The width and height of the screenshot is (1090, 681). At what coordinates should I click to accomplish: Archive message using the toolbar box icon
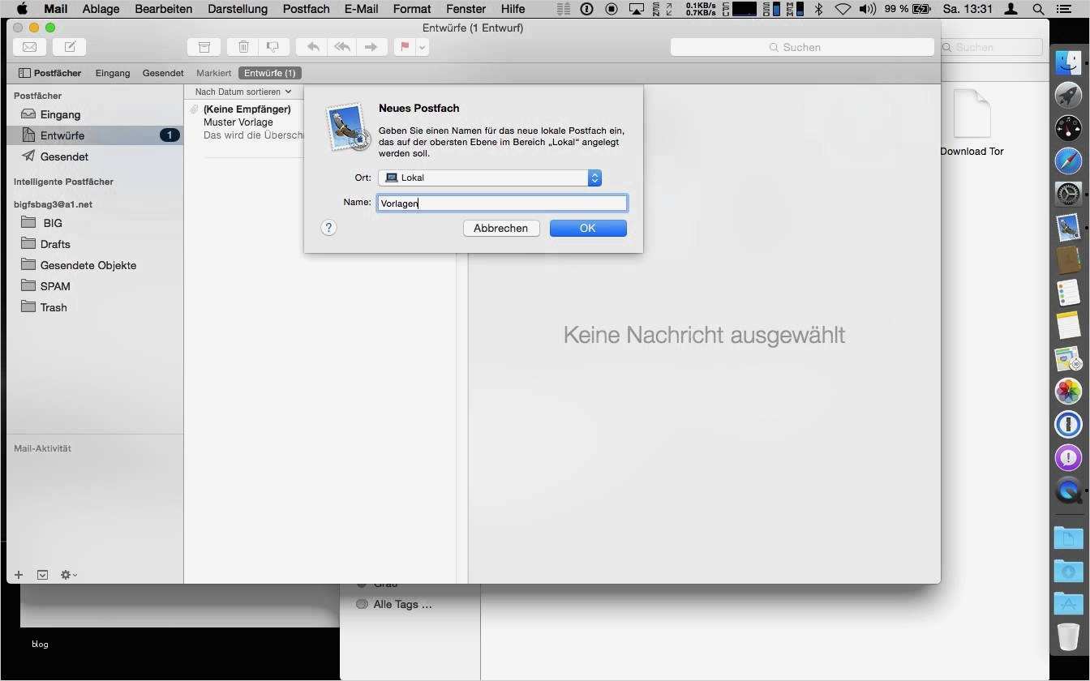tap(204, 47)
